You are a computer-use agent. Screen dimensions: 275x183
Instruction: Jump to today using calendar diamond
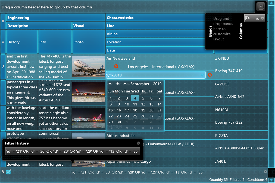point(117,84)
